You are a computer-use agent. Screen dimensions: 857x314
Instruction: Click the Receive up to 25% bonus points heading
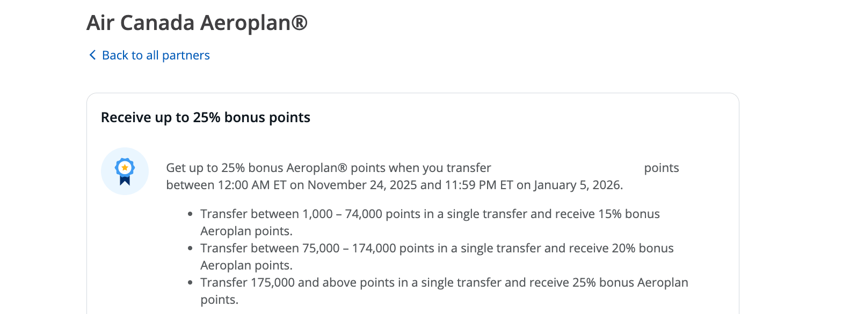(x=205, y=117)
